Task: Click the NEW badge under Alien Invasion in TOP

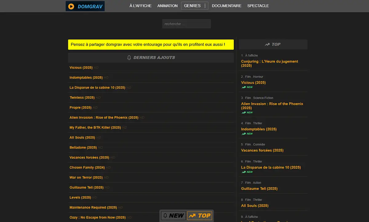Action: pos(247,113)
